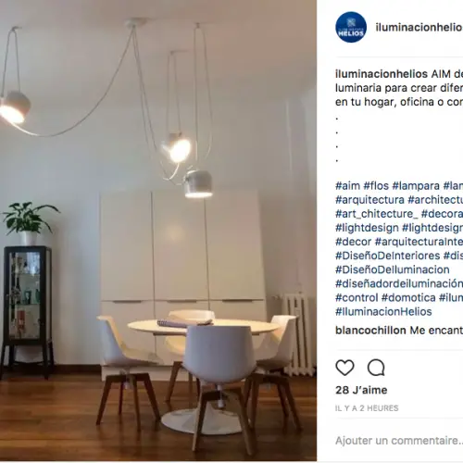463x463 pixels.
Task: Click the heart like icon
Action: tap(344, 368)
